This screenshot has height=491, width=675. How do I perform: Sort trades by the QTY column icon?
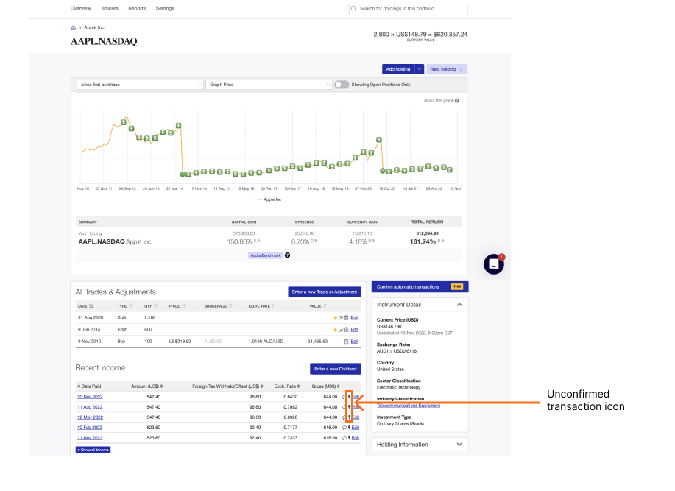pos(155,306)
